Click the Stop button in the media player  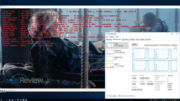pyautogui.click(x=4, y=91)
